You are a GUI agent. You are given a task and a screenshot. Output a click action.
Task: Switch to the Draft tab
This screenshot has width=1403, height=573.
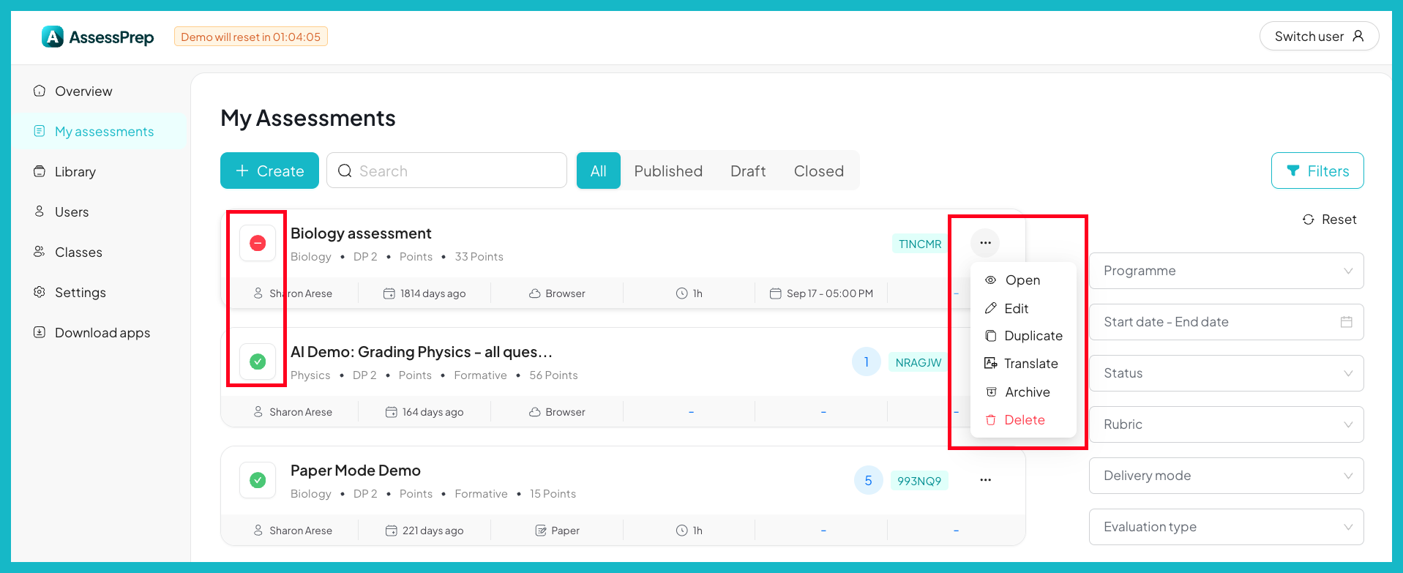point(748,171)
